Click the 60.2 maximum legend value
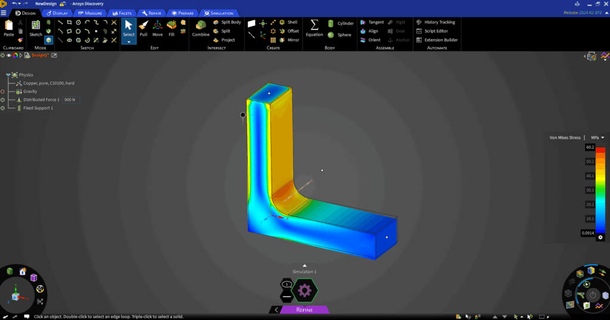 tap(590, 147)
